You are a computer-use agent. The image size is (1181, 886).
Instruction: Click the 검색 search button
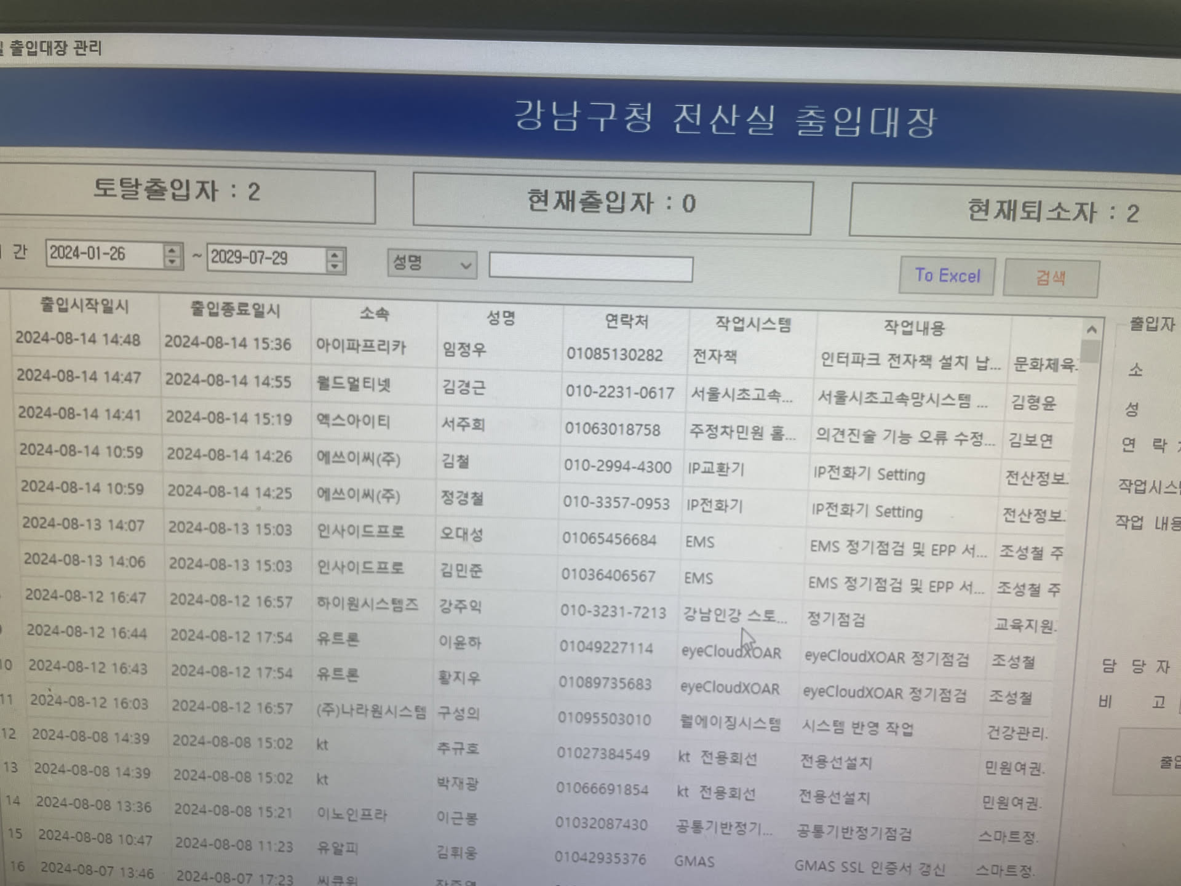pyautogui.click(x=1051, y=278)
